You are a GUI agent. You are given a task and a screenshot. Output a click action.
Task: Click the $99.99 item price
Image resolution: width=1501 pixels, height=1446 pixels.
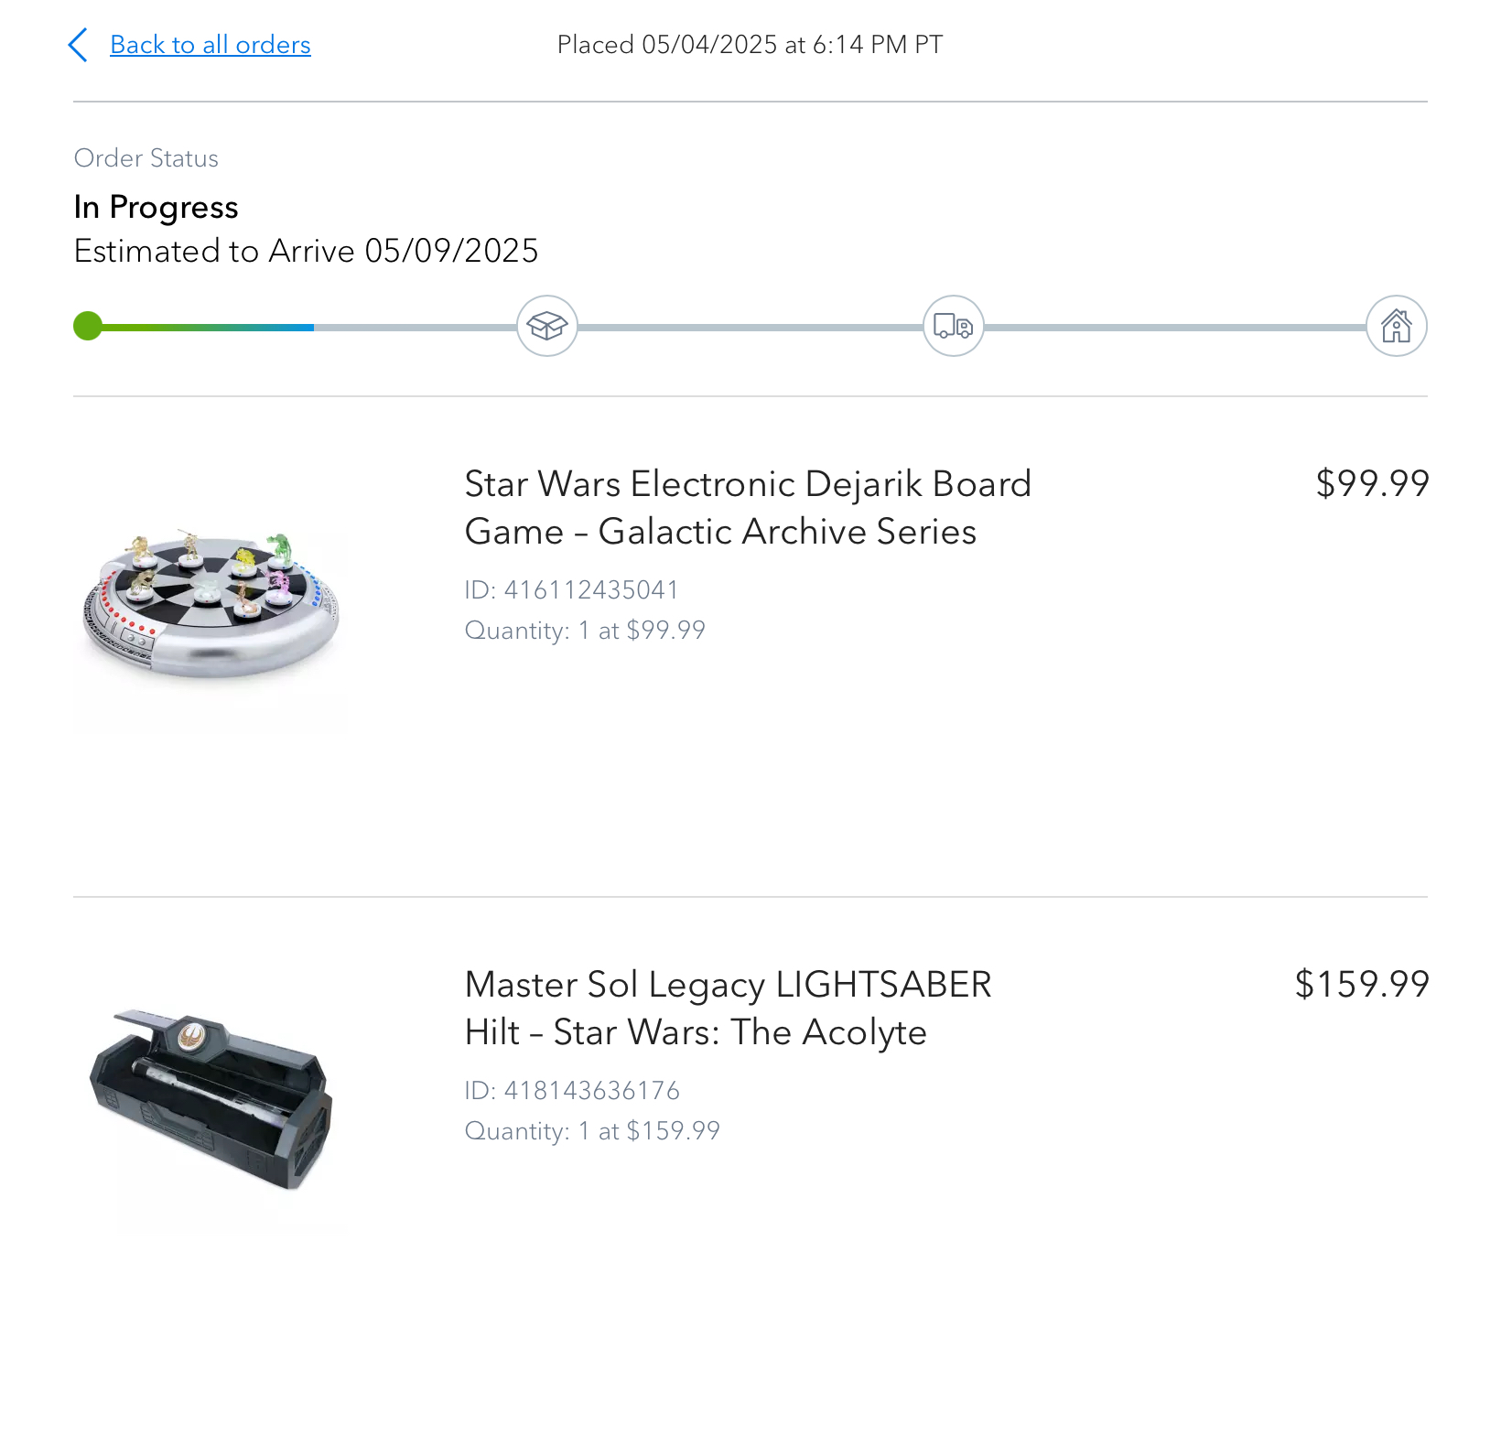tap(1372, 483)
